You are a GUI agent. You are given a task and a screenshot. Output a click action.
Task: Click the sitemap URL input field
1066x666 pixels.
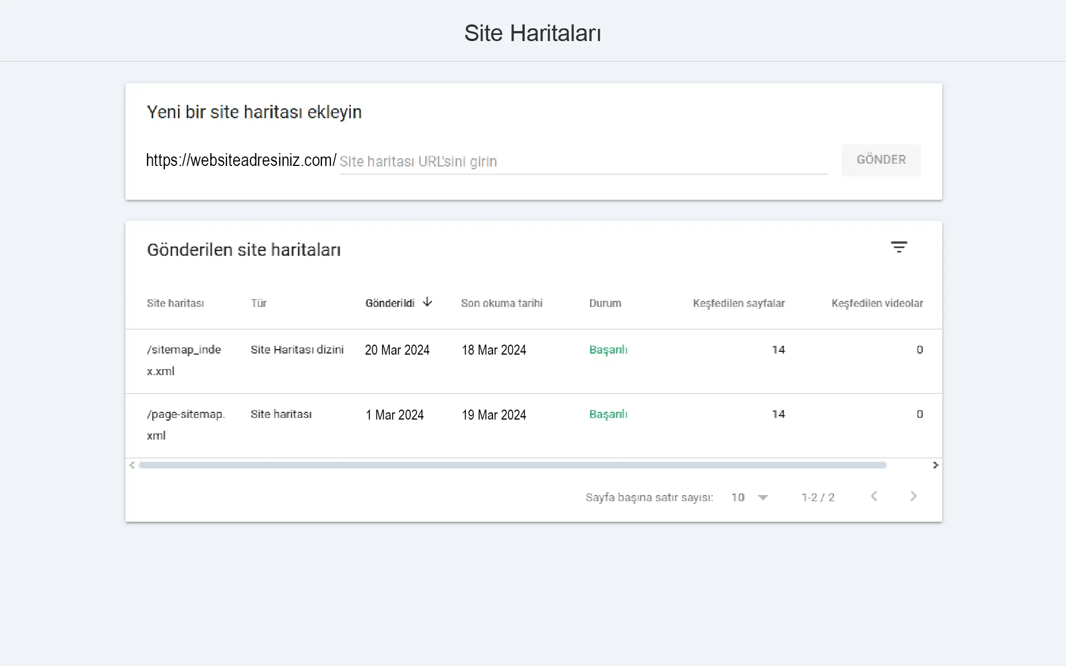(x=583, y=161)
